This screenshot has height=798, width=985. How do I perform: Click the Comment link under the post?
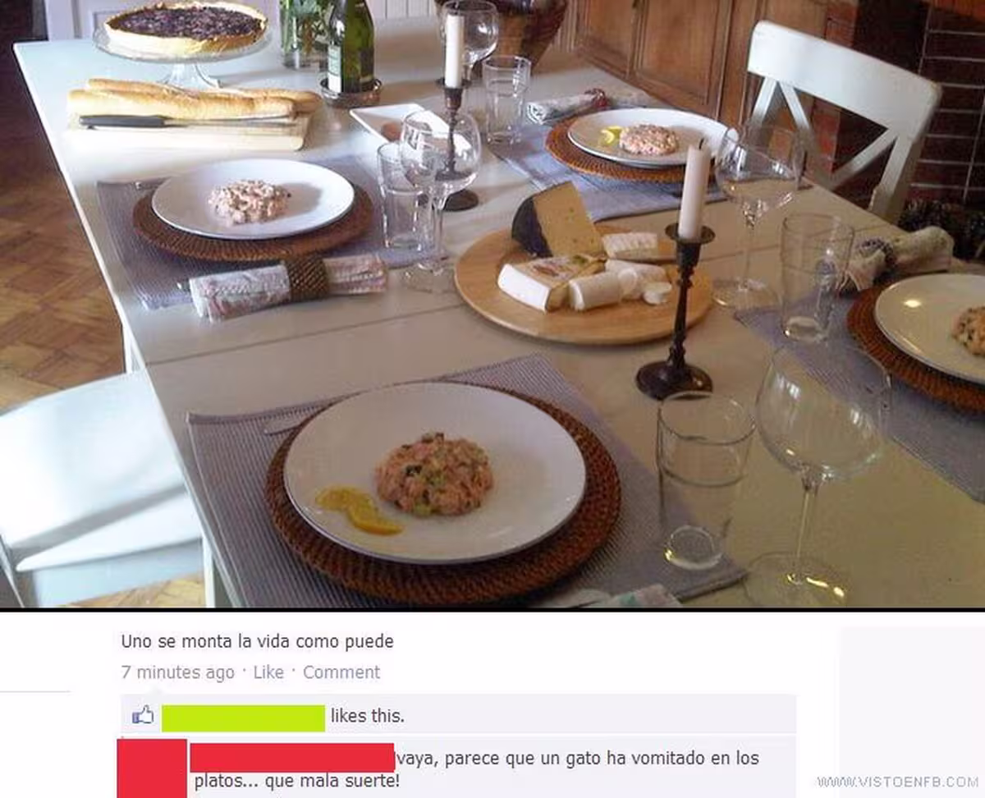pos(341,672)
